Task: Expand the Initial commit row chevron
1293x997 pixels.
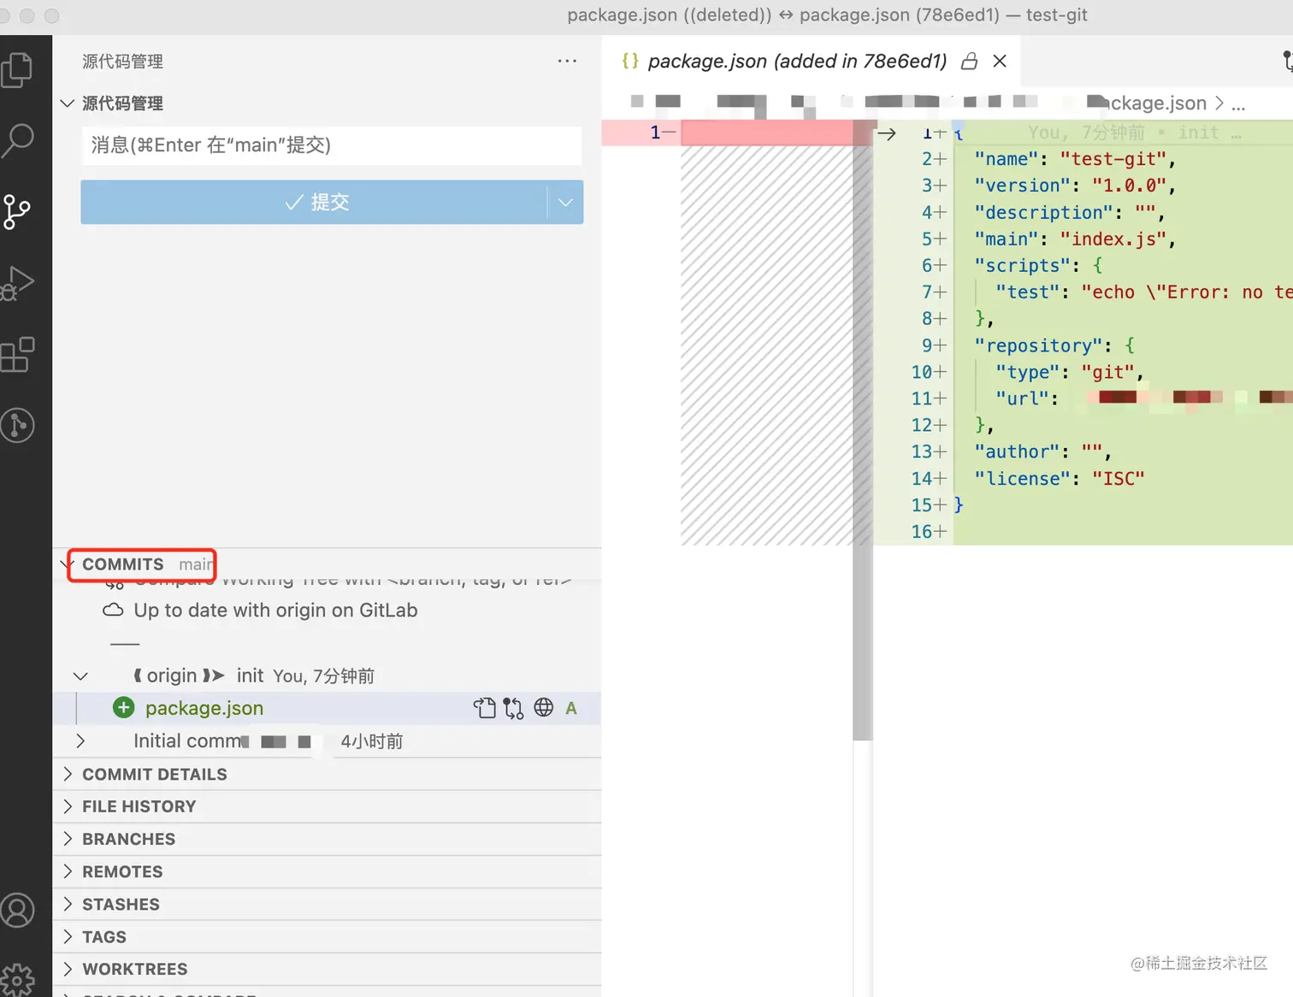Action: pos(80,741)
